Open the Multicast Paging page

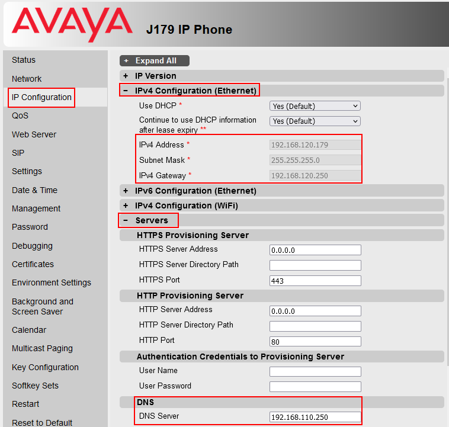(x=43, y=348)
